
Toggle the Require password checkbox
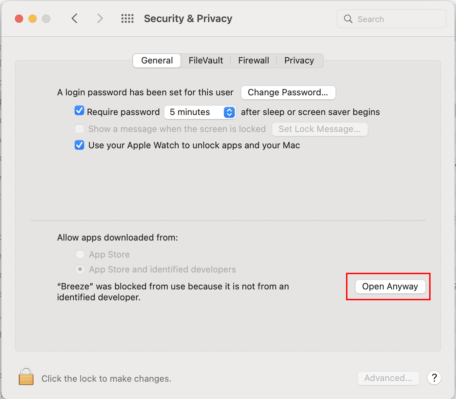pos(79,111)
